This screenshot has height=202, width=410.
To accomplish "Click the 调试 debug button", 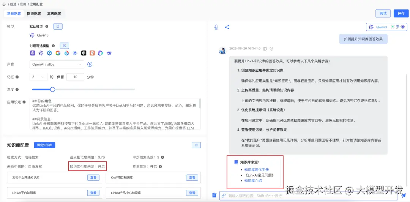I will (x=383, y=13).
